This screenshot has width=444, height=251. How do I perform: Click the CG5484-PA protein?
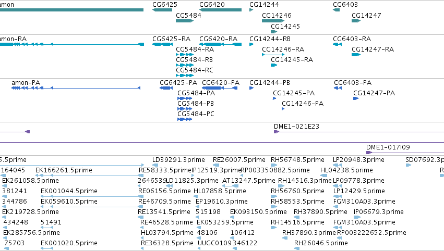(x=185, y=98)
